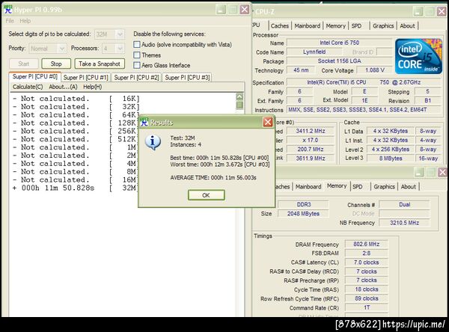Click the Results dialog title bar icon

(144, 122)
